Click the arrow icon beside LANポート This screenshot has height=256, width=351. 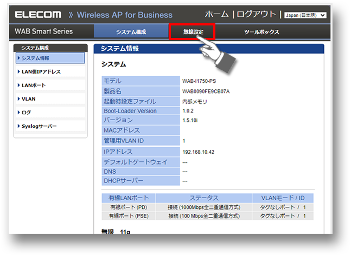click(x=19, y=86)
